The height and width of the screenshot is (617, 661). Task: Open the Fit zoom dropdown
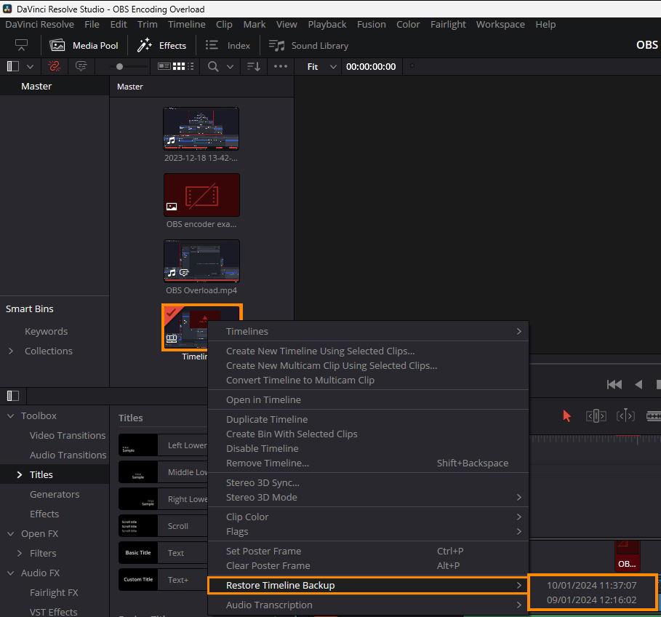tap(321, 67)
